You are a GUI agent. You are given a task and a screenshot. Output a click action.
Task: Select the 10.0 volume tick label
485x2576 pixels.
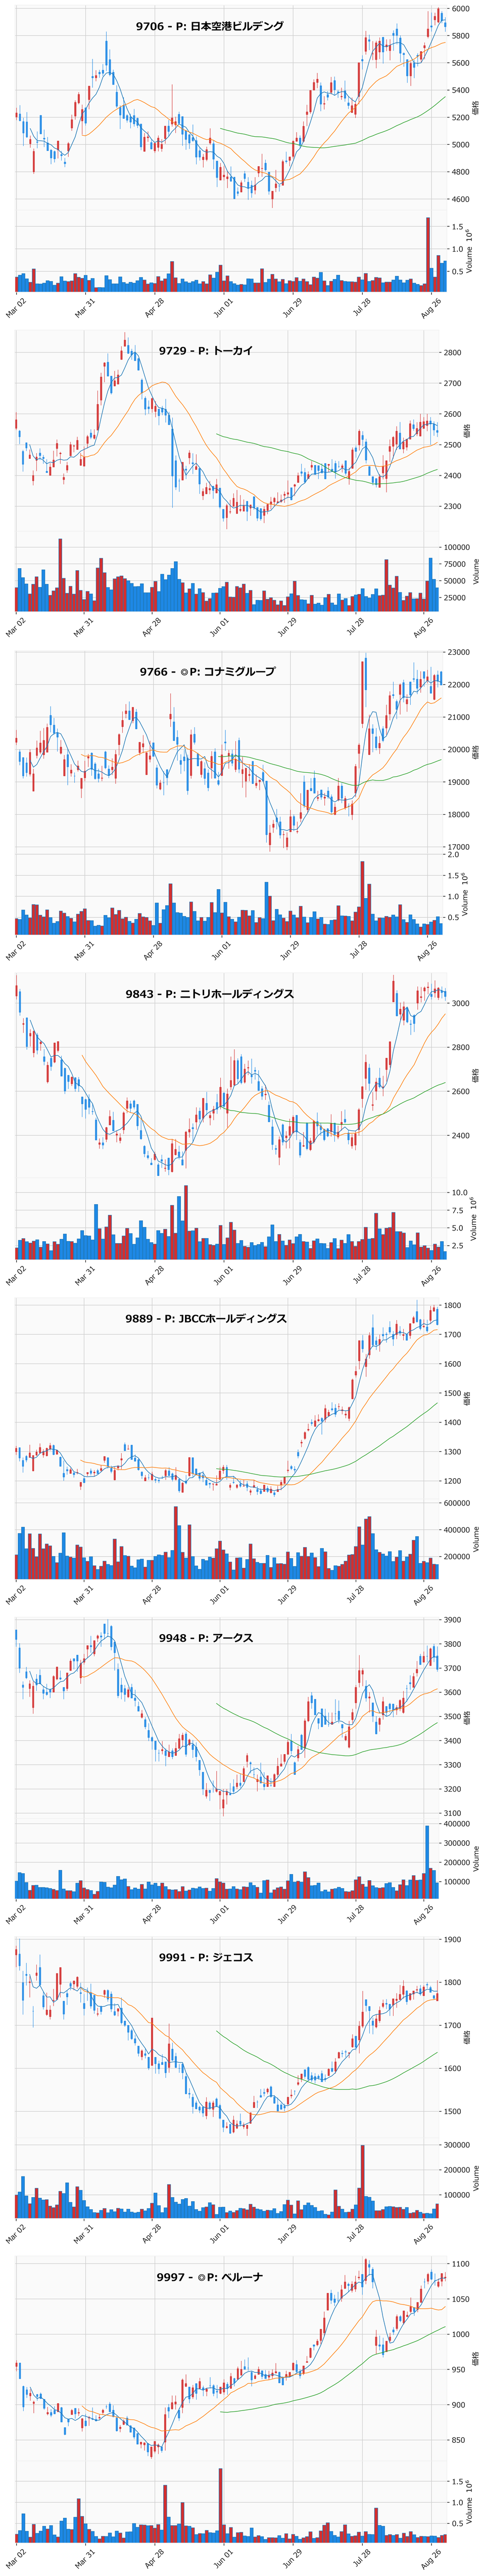tap(460, 1193)
